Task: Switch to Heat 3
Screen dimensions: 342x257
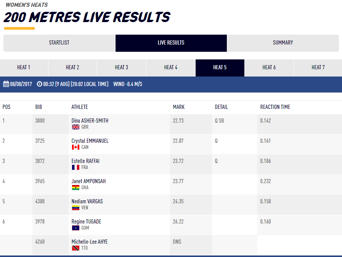Action: [x=122, y=68]
